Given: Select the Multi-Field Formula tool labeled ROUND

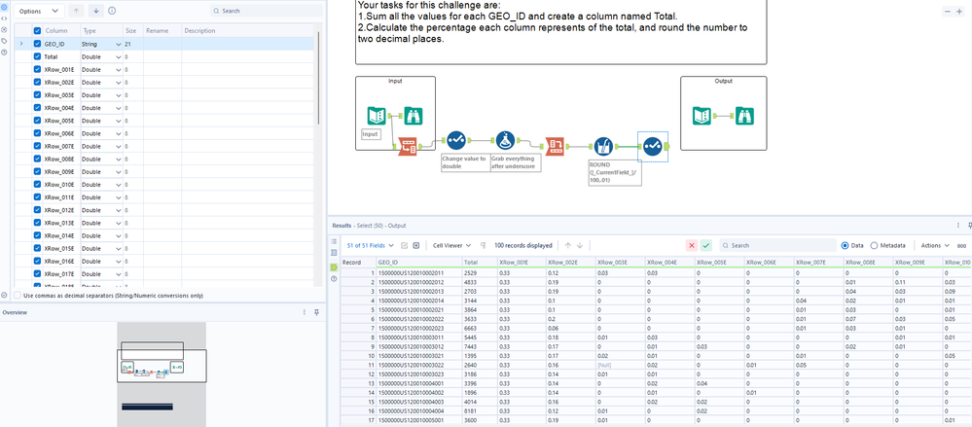Looking at the screenshot, I should coord(604,146).
